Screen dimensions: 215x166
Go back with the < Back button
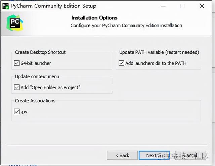[122, 155]
